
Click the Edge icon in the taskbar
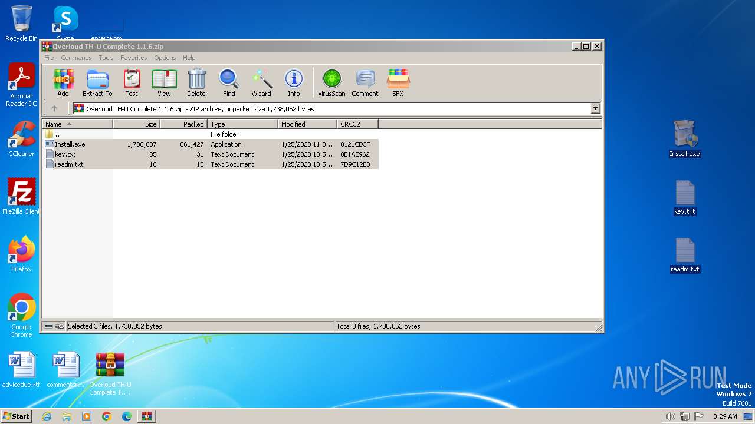(x=126, y=416)
